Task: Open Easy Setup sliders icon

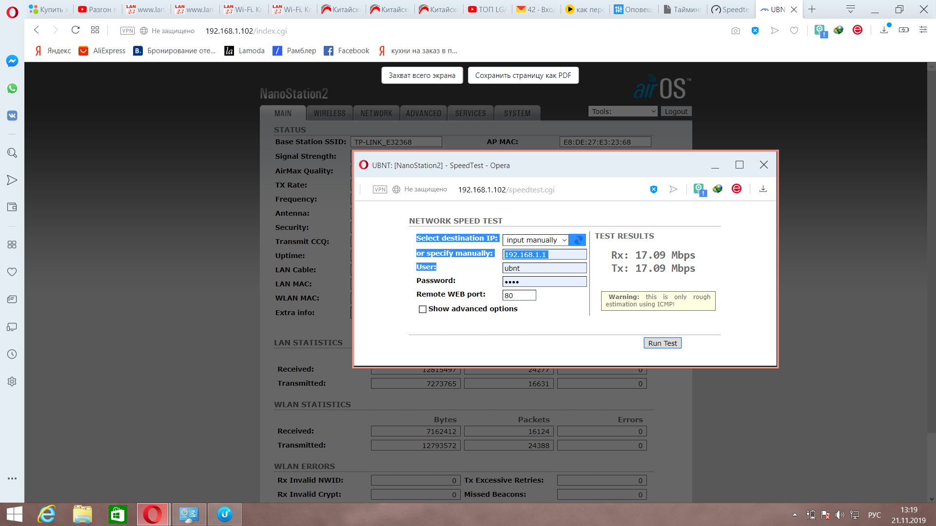Action: point(923,30)
